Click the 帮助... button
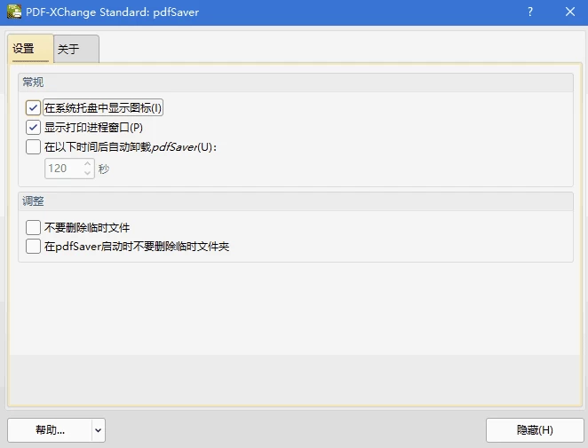 click(50, 430)
